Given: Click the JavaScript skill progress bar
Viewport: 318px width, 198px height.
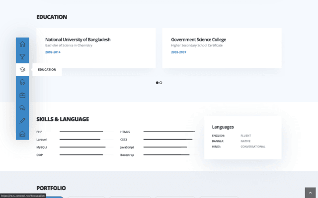Looking at the screenshot, I should click(165, 147).
